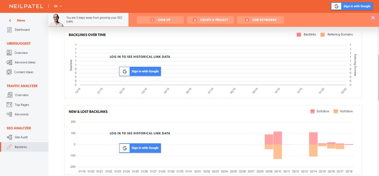Toggle the Dofollow legend swatch

tap(313, 111)
